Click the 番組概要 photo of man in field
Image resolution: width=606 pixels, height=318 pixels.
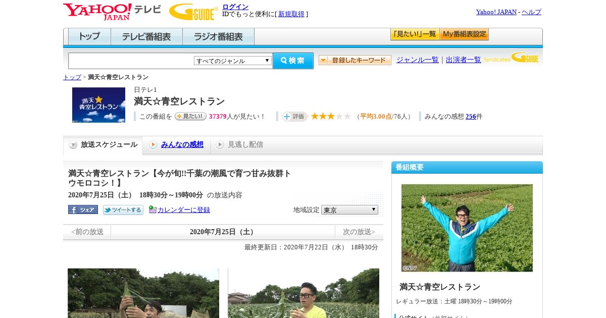(x=467, y=228)
